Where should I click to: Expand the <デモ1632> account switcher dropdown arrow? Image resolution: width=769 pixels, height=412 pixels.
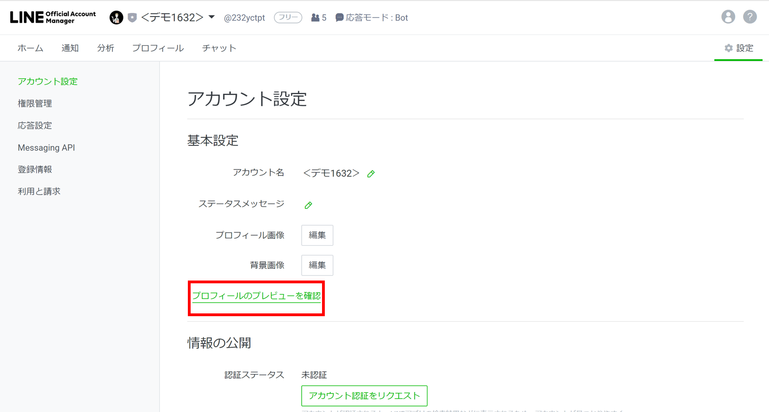click(211, 17)
